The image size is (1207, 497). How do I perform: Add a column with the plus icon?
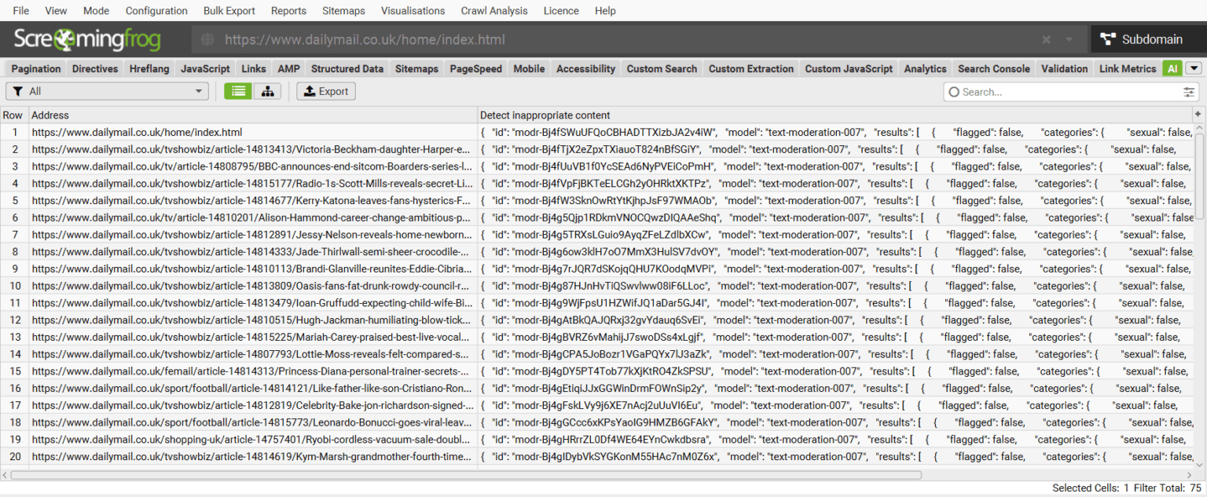click(x=1198, y=115)
